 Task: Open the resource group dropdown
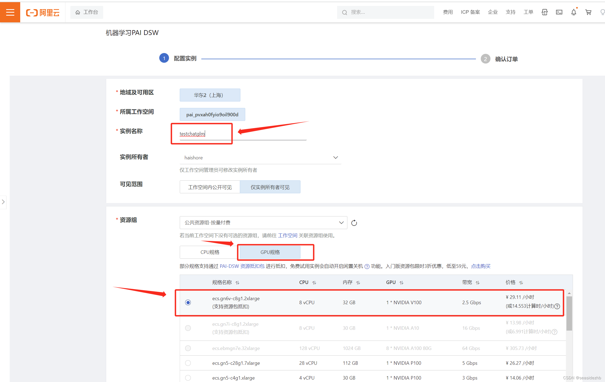point(263,223)
